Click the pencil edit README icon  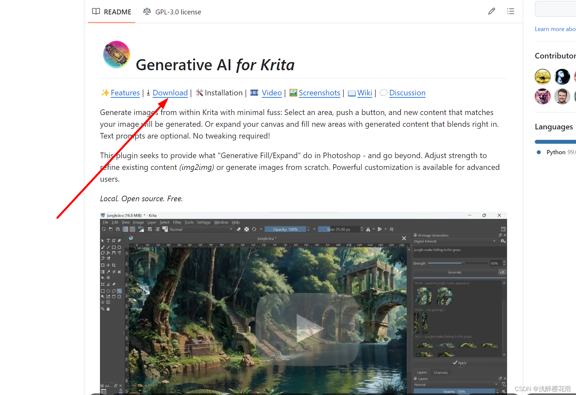(x=491, y=11)
